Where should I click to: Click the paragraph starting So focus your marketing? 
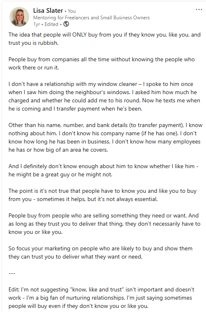point(100,252)
